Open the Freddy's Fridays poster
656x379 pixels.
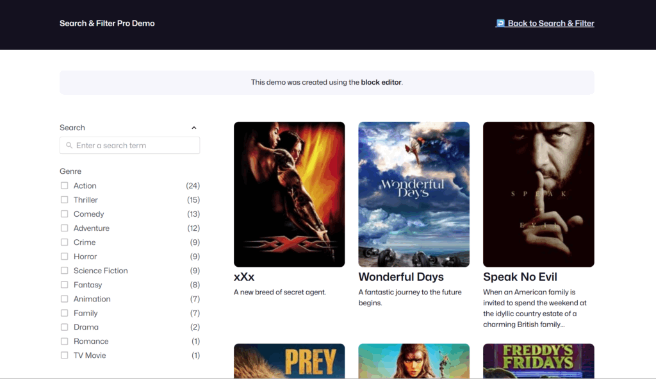click(538, 361)
